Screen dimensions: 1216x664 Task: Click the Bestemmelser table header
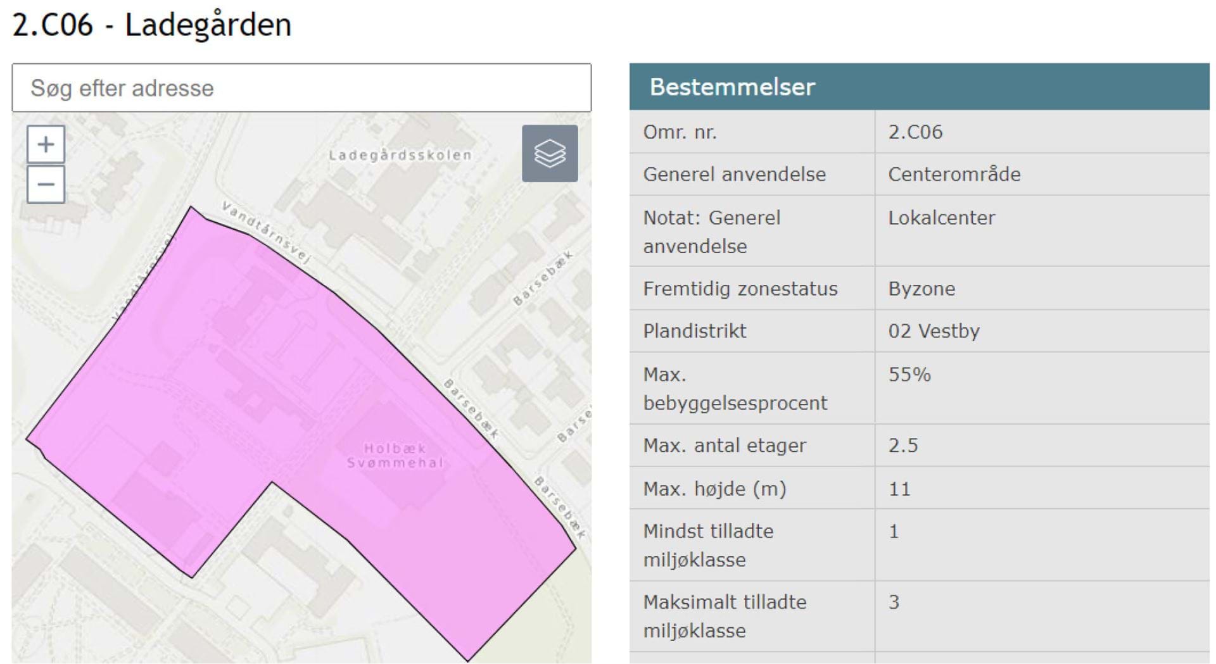coord(731,87)
